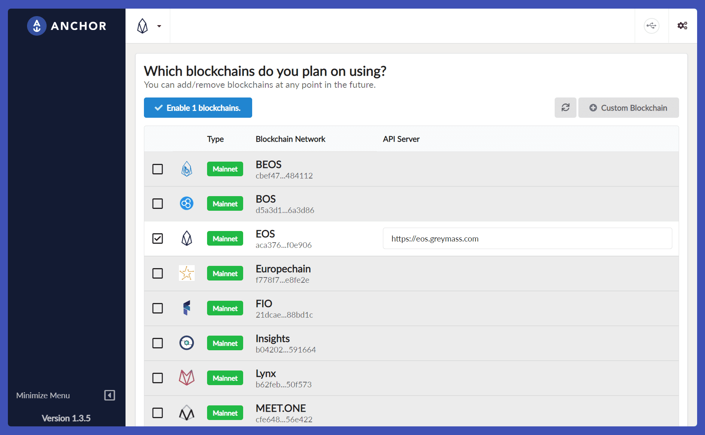
Task: Click chain ID d5a3d1...6a3d86
Action: click(x=285, y=210)
